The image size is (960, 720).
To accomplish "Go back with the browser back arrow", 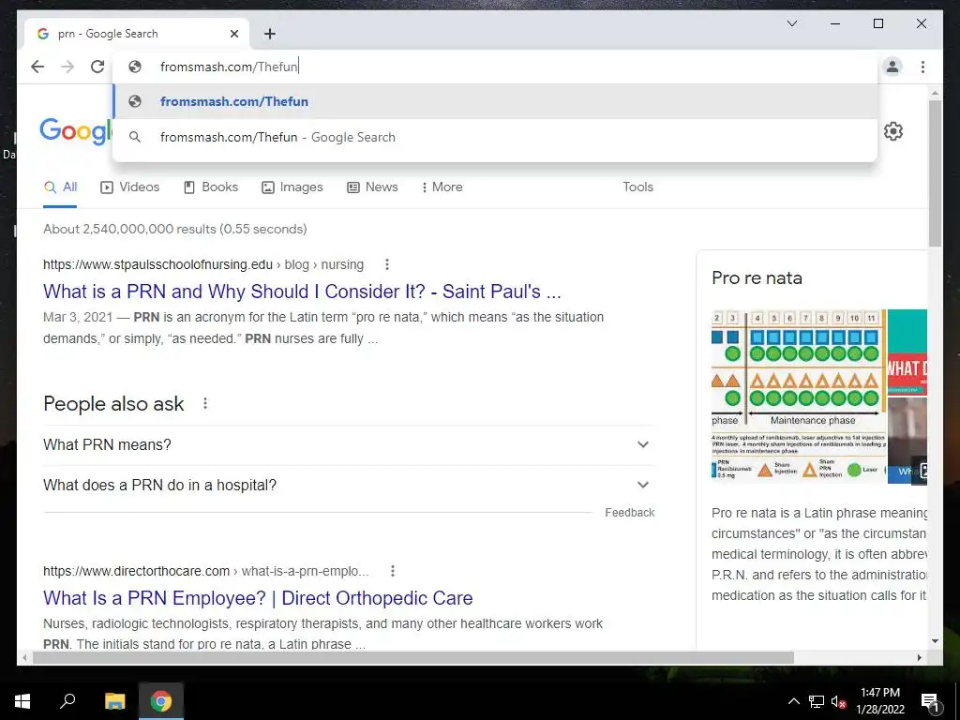I will [37, 67].
